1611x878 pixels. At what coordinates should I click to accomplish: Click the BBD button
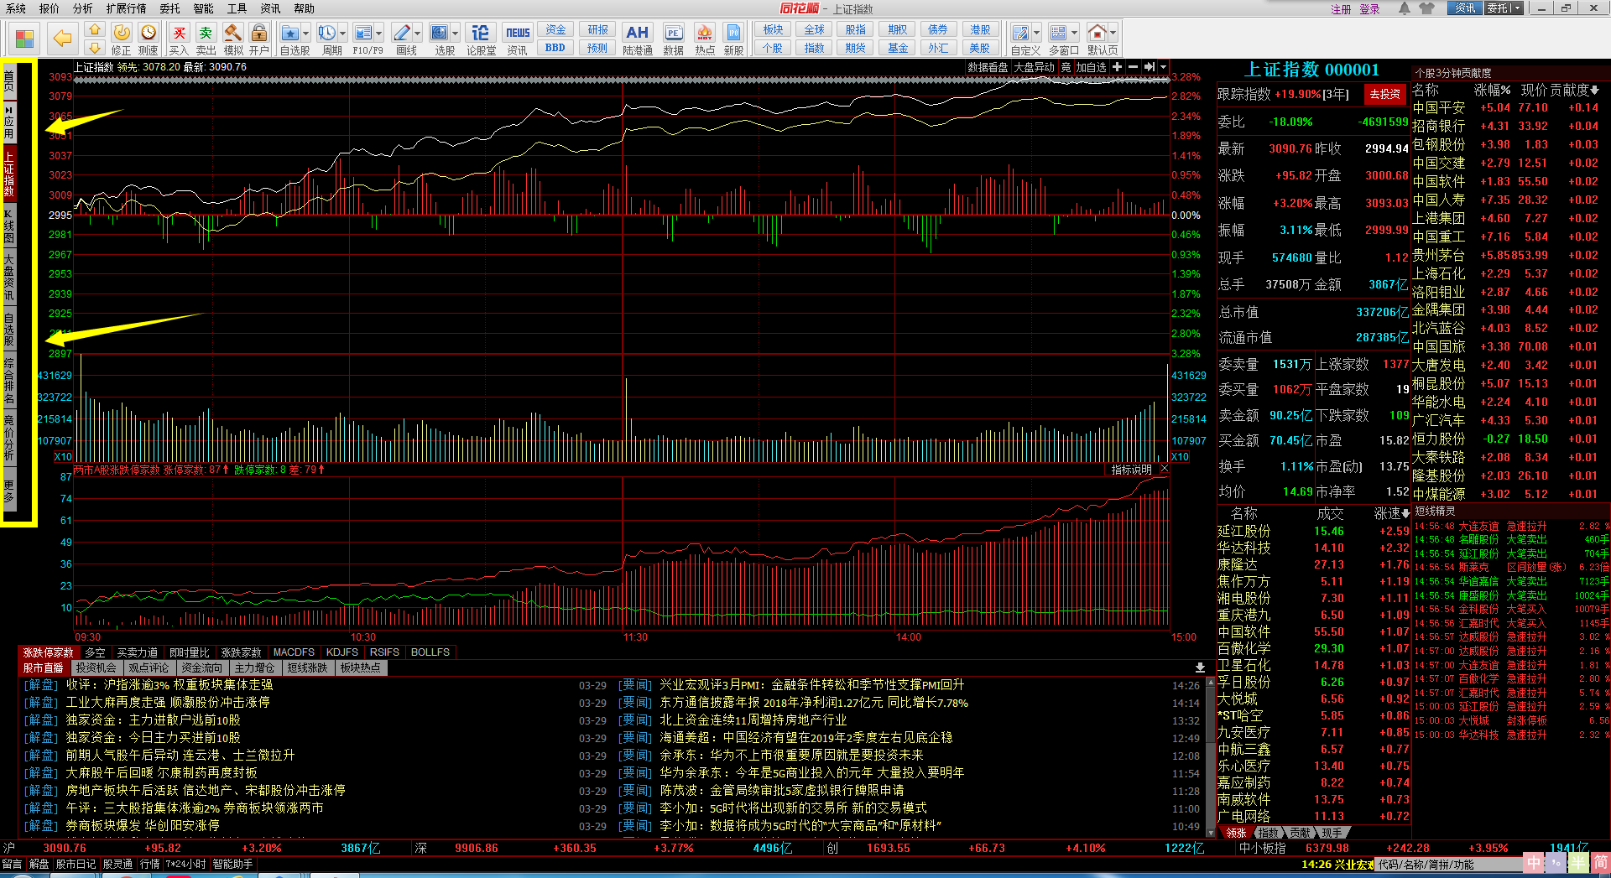point(555,48)
